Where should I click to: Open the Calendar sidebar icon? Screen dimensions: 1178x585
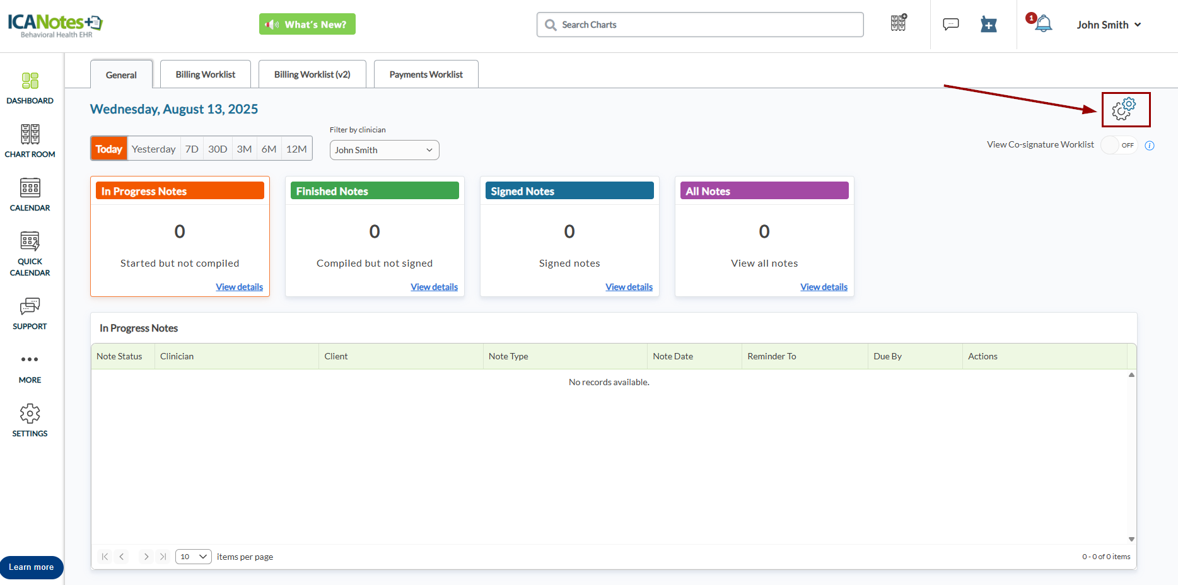click(30, 195)
